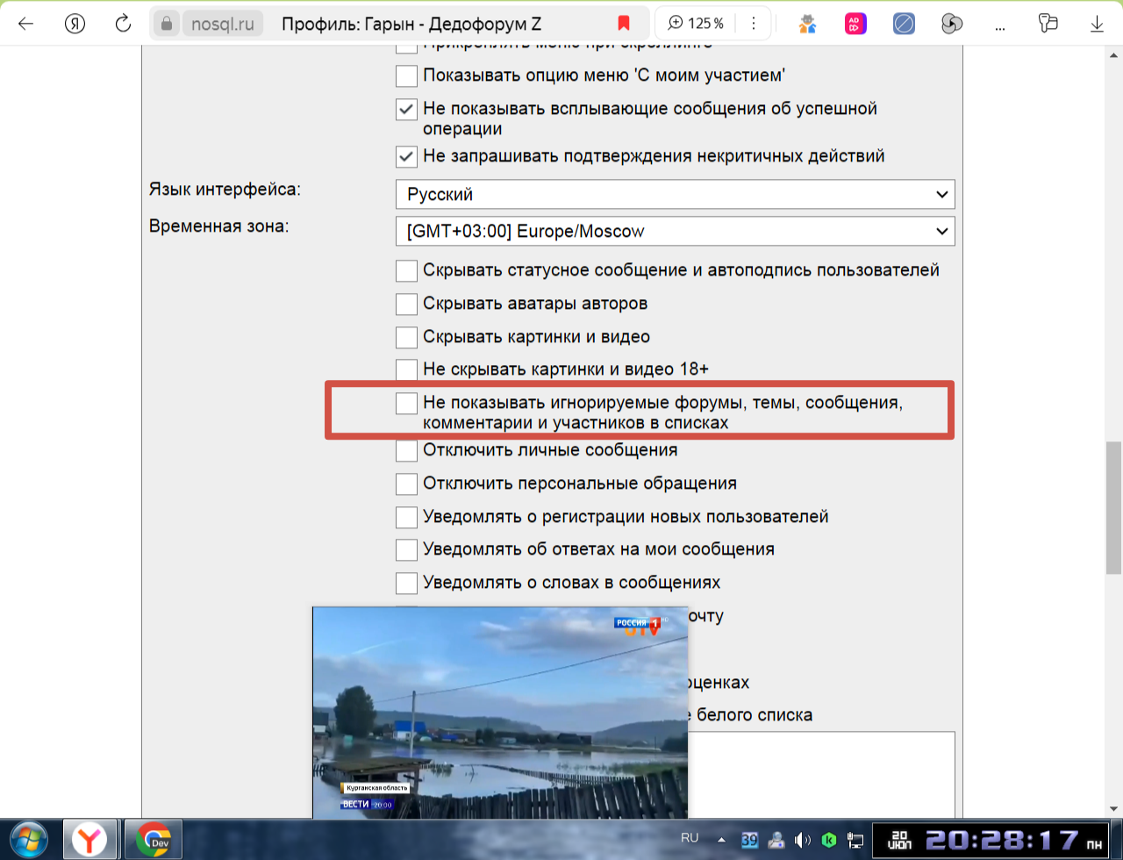Click the nosql.ru domain in the address bar
Screen dimensions: 1123x860
pyautogui.click(x=223, y=24)
